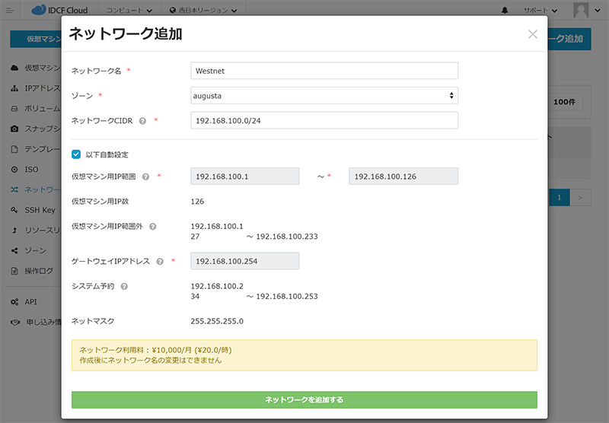The width and height of the screenshot is (609, 423).
Task: Click help icon next to システム予約
Action: pyautogui.click(x=124, y=286)
